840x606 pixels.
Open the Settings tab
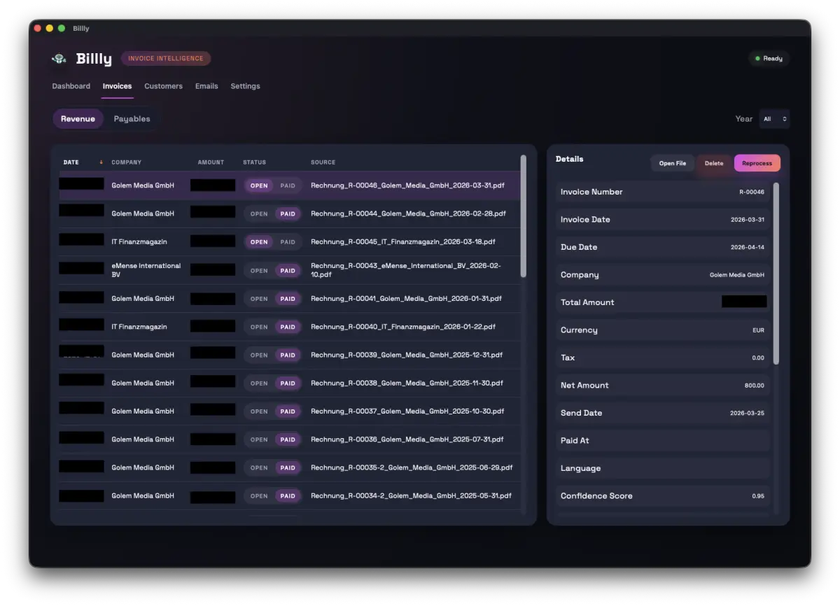pyautogui.click(x=245, y=86)
